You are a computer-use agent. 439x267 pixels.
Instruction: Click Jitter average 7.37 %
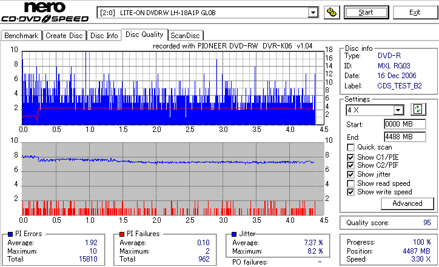coord(313,243)
